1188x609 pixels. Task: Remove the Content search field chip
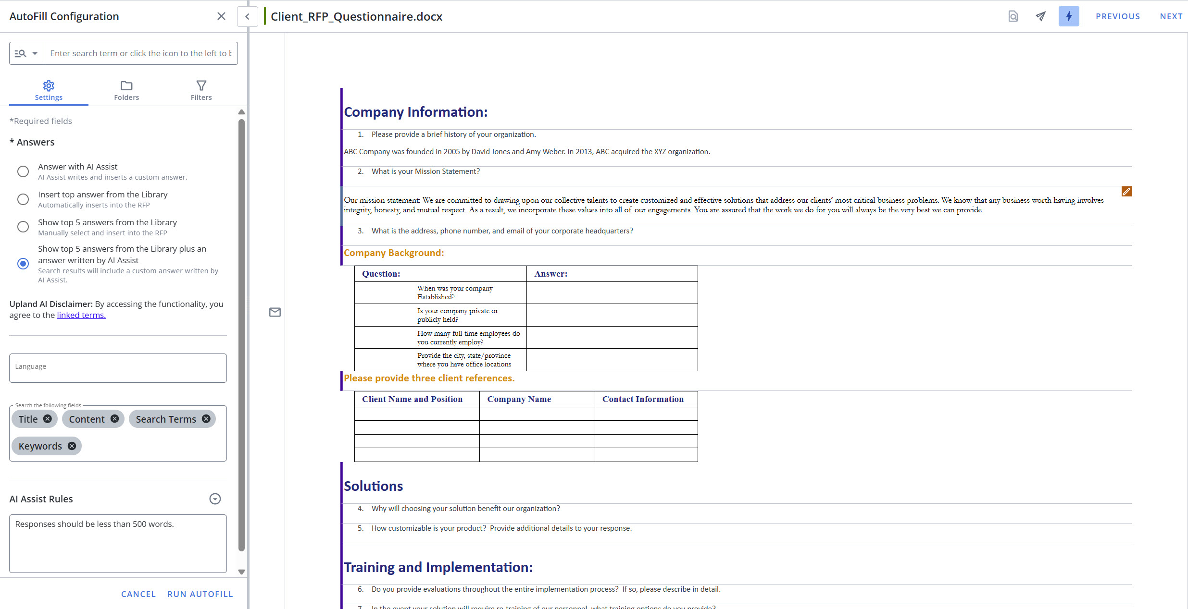[x=114, y=419]
